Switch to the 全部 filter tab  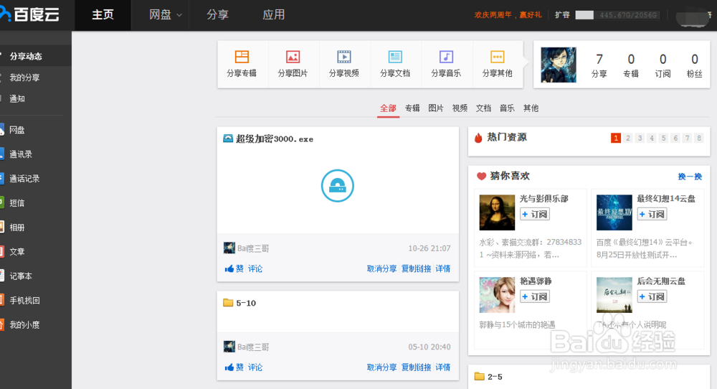point(388,108)
